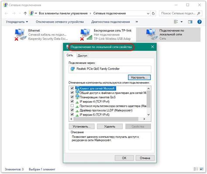This screenshot has height=174, width=207.
Task: Click the control panel icon in address bar
Action: pos(31,13)
